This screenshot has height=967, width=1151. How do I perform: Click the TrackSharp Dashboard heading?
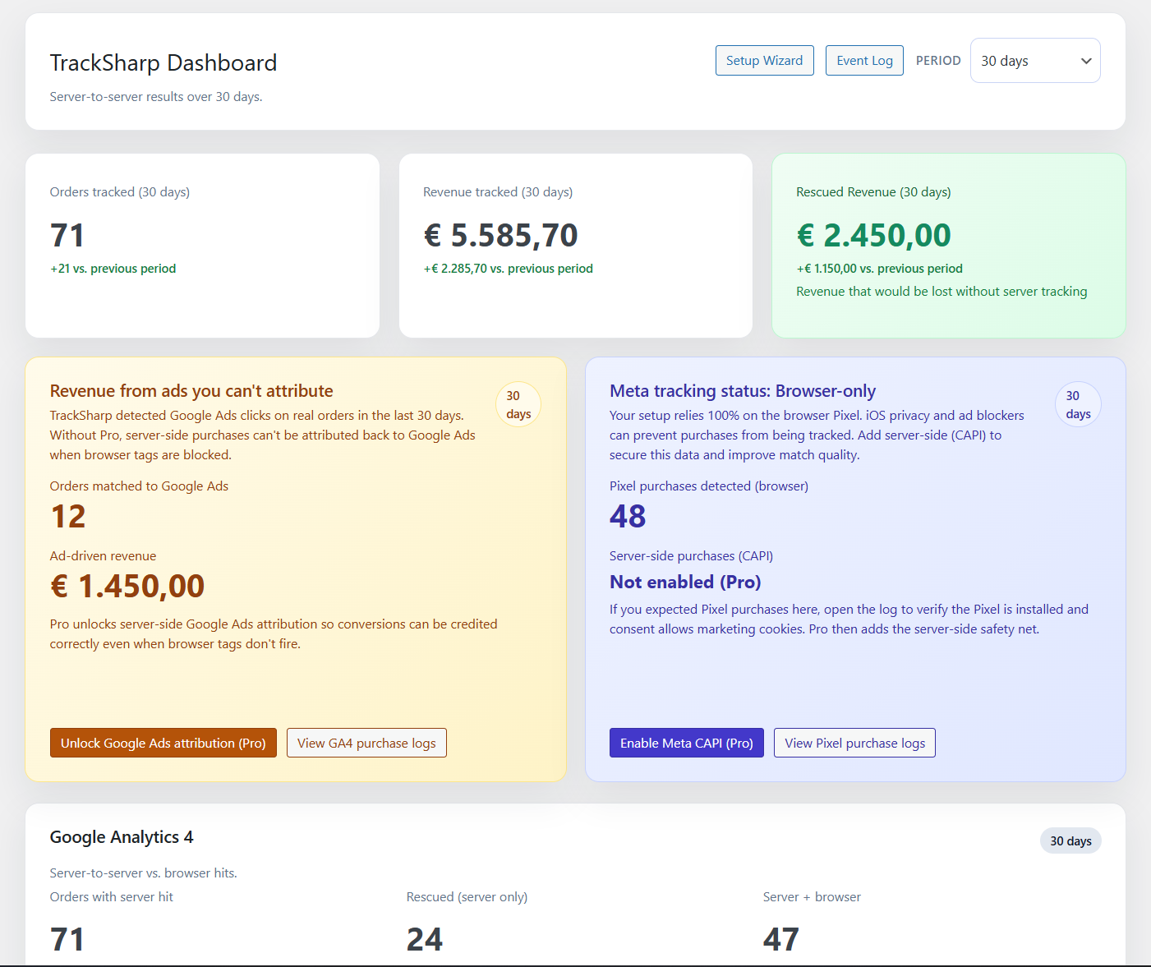pyautogui.click(x=163, y=63)
